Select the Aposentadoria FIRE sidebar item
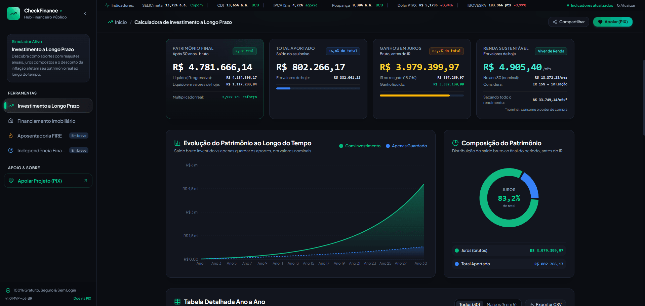Image resolution: width=645 pixels, height=306 pixels. point(48,136)
